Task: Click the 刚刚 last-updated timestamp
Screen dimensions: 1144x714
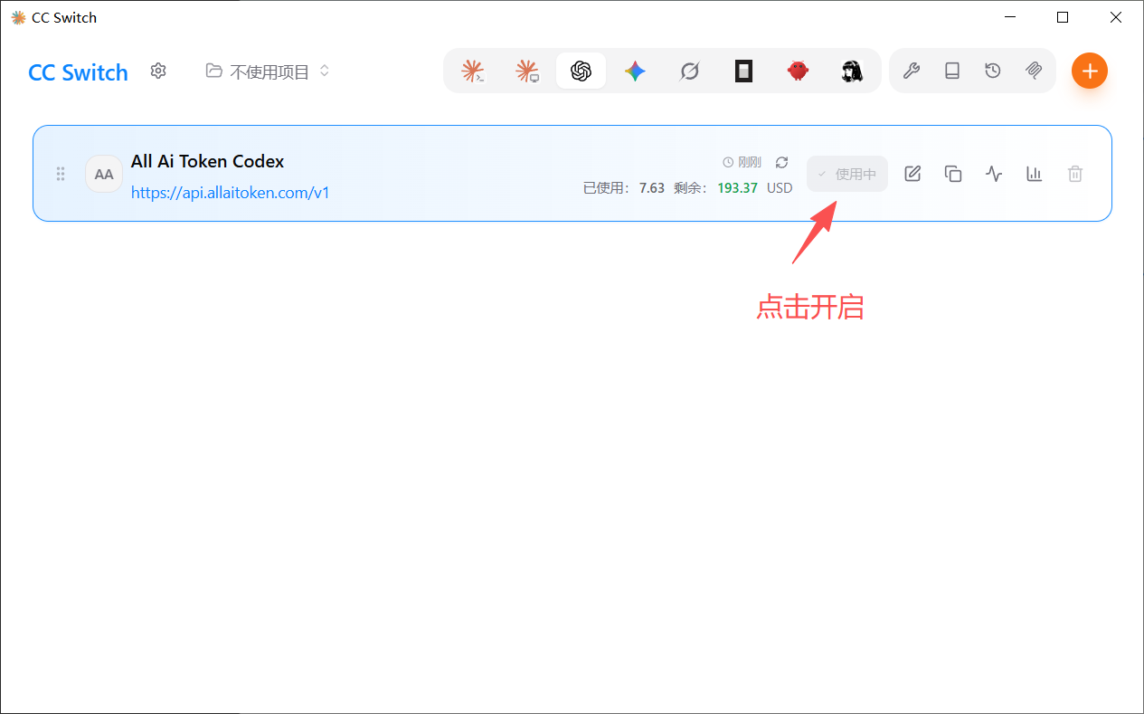Action: click(x=742, y=162)
